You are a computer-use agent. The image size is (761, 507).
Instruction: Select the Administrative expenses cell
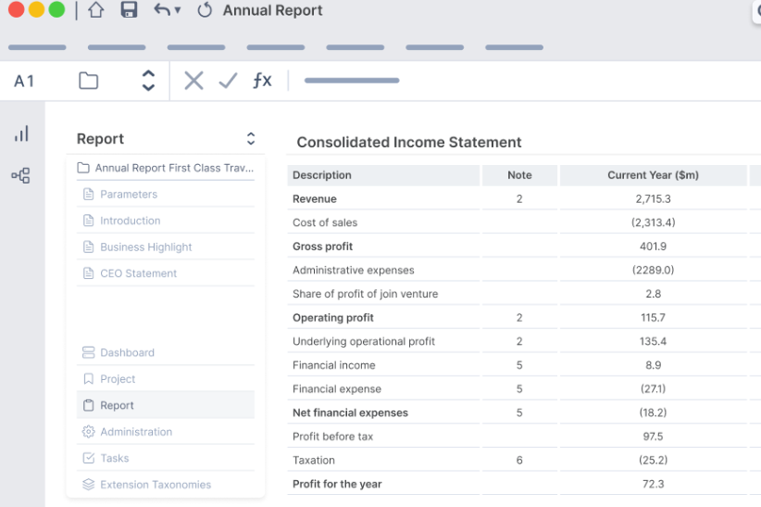tap(383, 271)
